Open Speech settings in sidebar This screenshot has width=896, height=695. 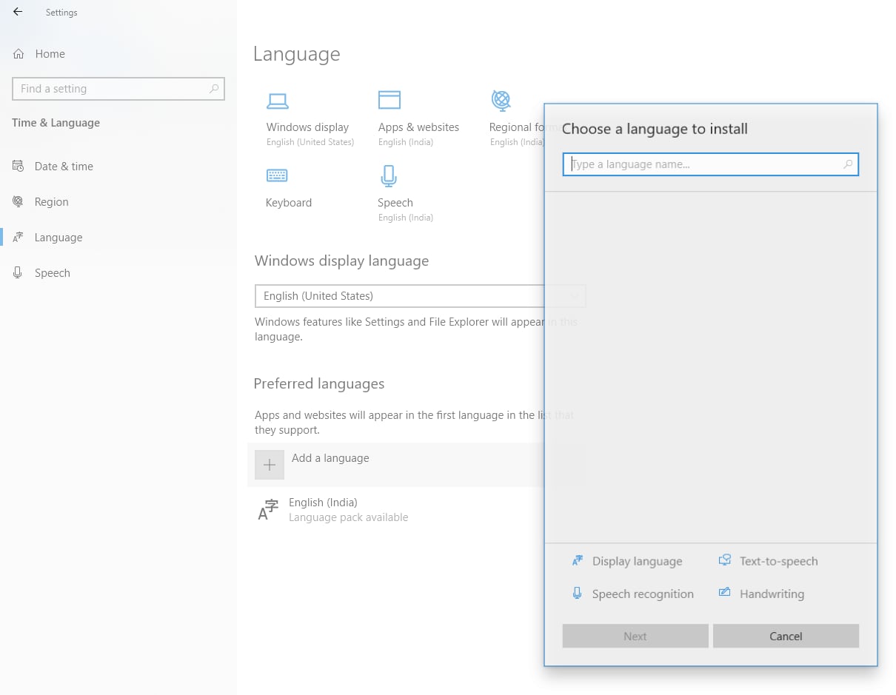click(52, 273)
